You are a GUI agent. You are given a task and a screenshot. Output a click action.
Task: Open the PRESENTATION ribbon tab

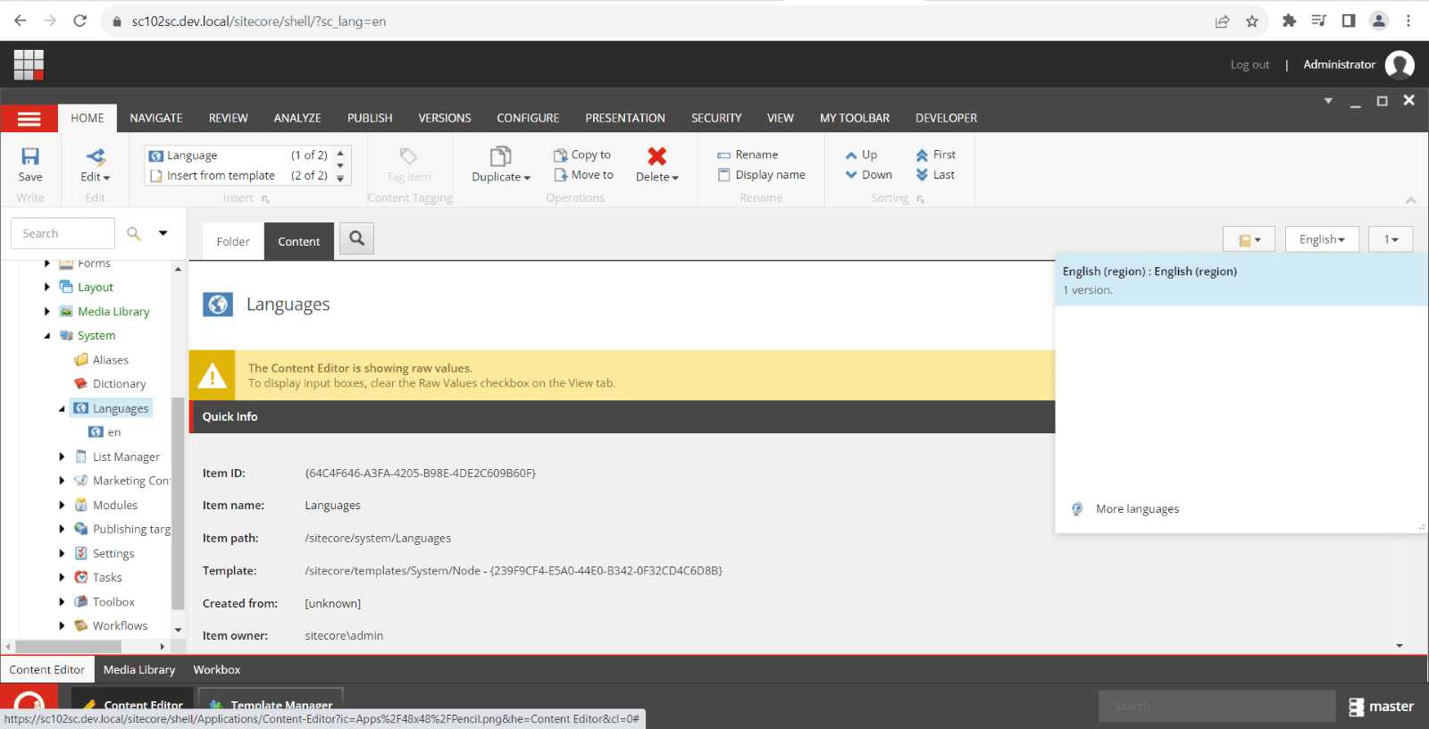[625, 118]
